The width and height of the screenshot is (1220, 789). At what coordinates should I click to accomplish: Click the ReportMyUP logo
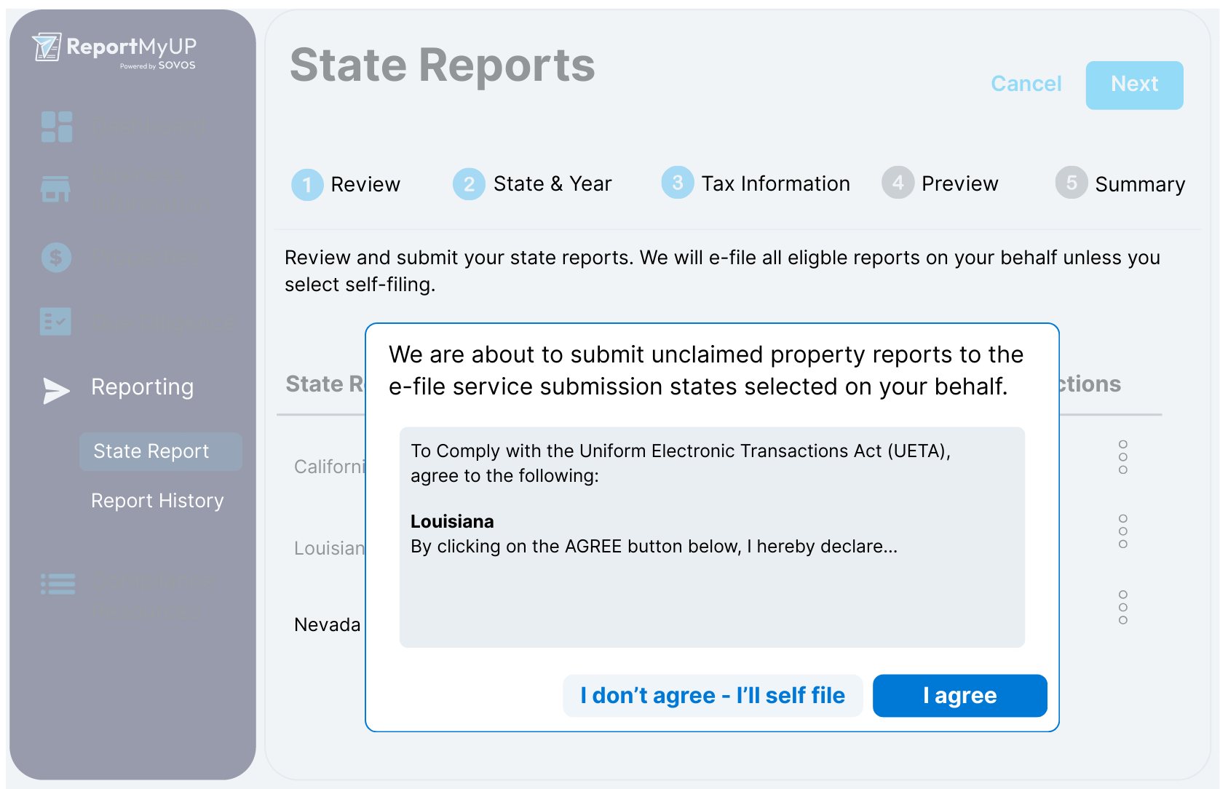coord(114,49)
